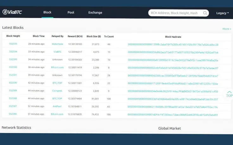This screenshot has height=145, width=233.
Task: Open the Waterhole pool link
Action: tap(57, 44)
